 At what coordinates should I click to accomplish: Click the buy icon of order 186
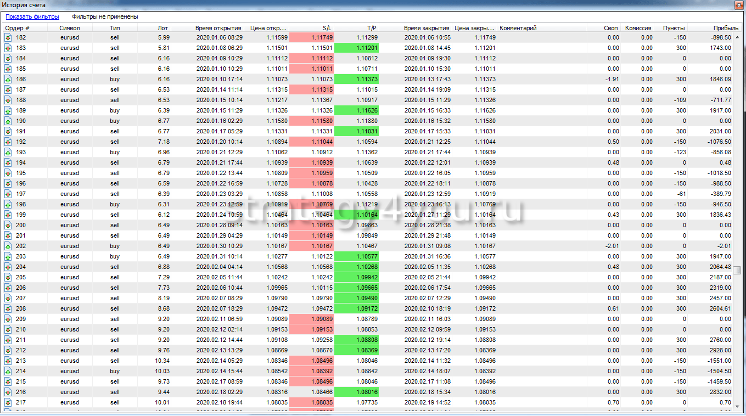[8, 79]
